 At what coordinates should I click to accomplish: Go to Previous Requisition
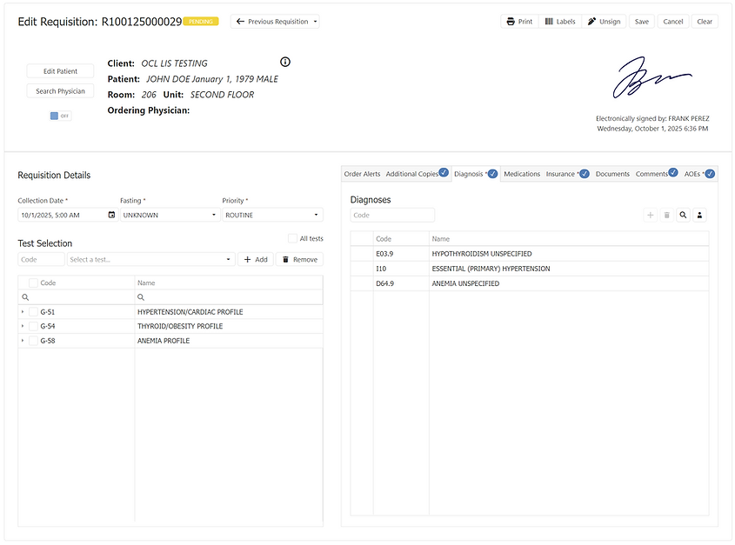[x=272, y=22]
